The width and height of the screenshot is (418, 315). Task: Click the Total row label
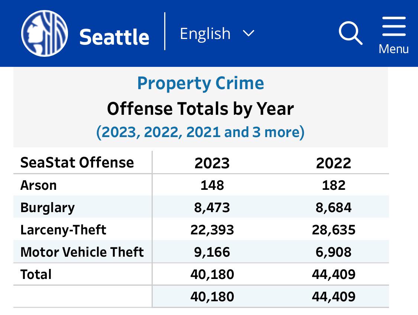click(36, 274)
